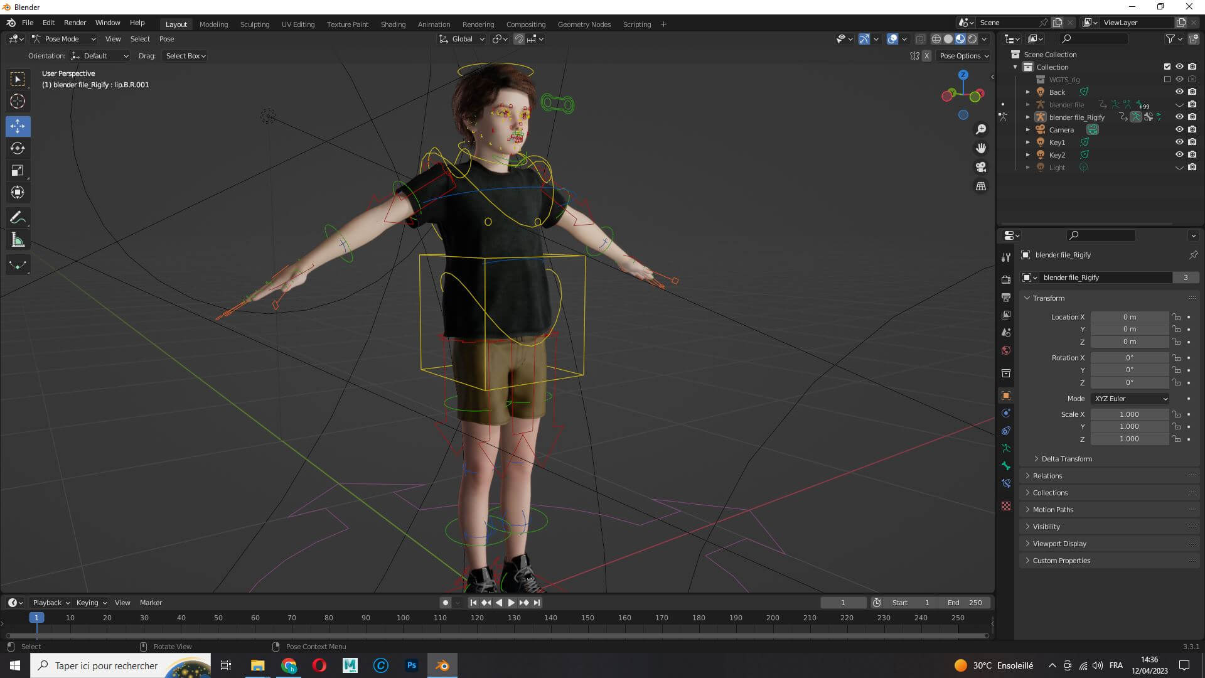Select the Measure ruler tool
The width and height of the screenshot is (1205, 678).
(x=18, y=240)
